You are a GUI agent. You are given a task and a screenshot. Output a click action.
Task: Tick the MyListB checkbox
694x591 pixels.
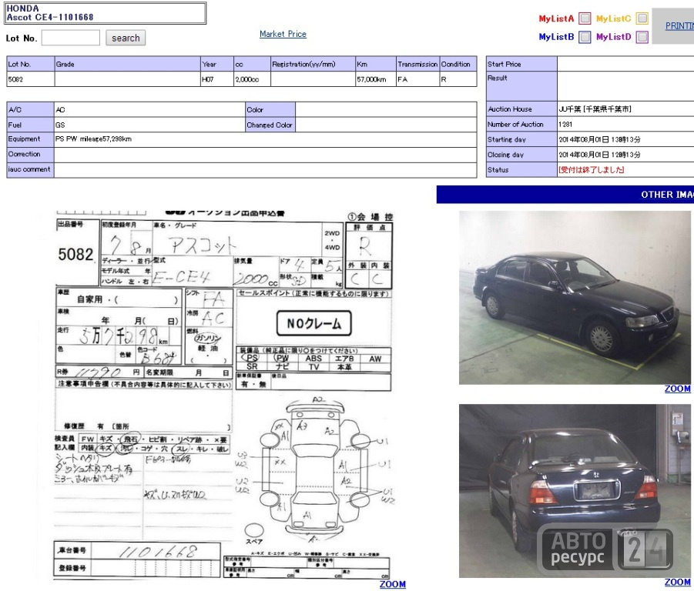pos(585,37)
